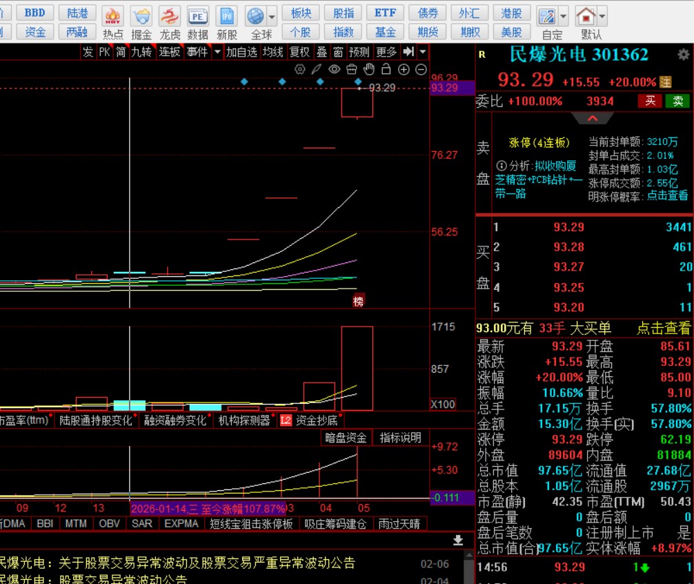Select the pen drawing tool above chart

317,69
